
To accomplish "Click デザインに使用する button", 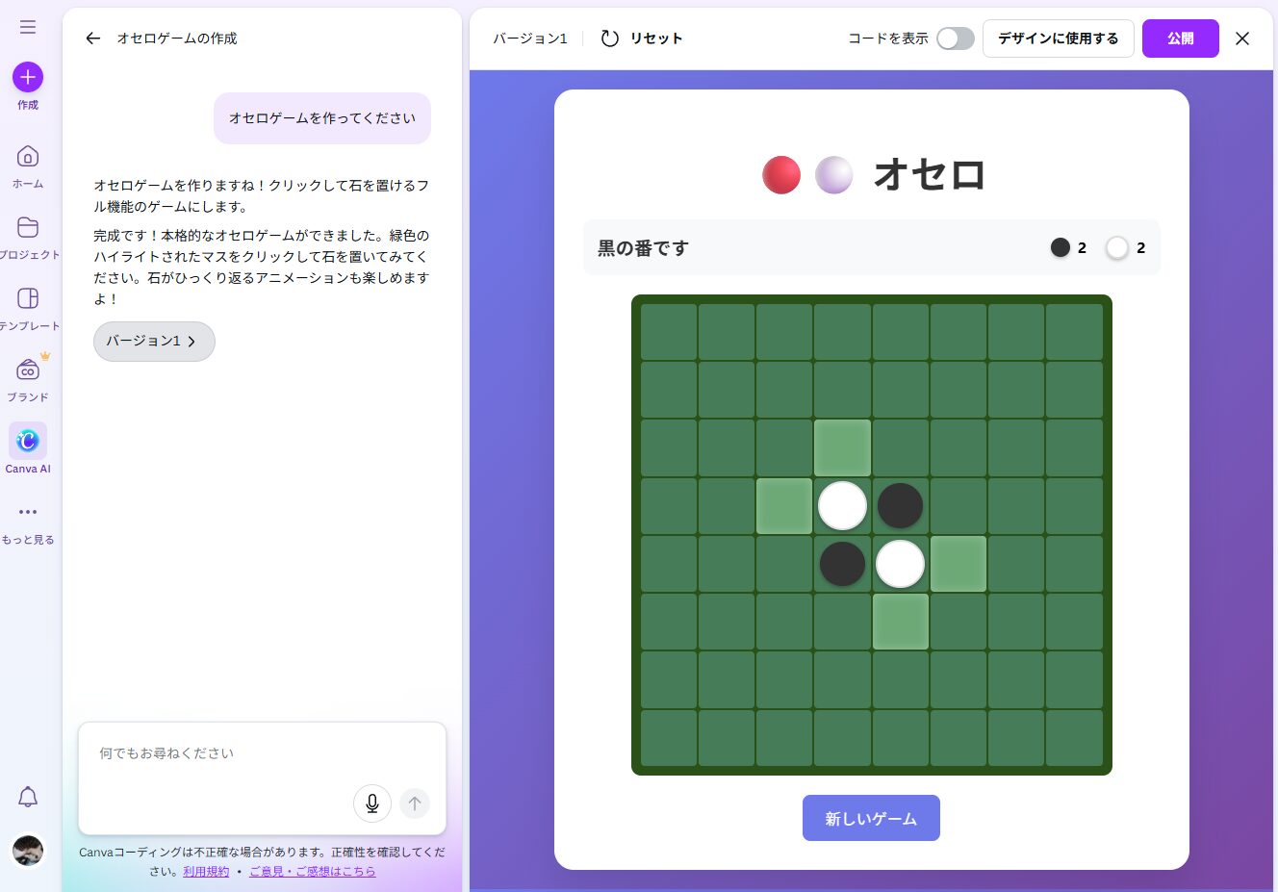I will click(x=1058, y=38).
